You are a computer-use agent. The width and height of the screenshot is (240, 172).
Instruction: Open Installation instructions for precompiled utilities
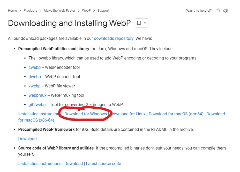click(x=40, y=114)
